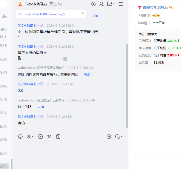Image resolution: width=181 pixels, height=169 pixels.
Task: Expand the screenshot scissors dropdown arrow
Action: click(x=33, y=137)
